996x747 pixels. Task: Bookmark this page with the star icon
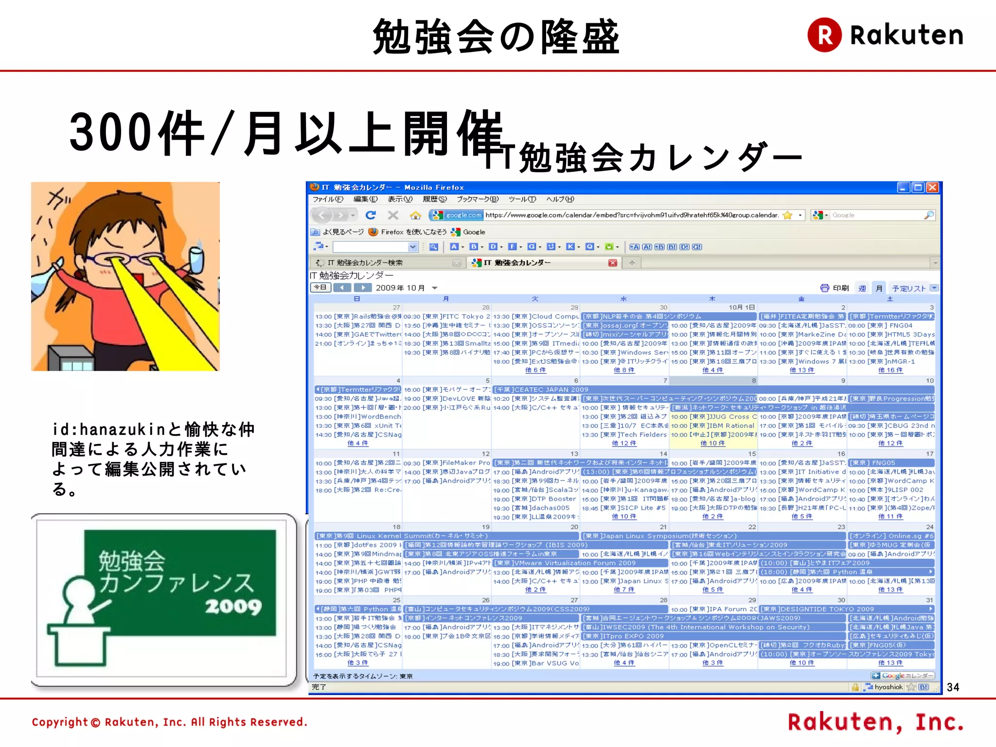787,215
